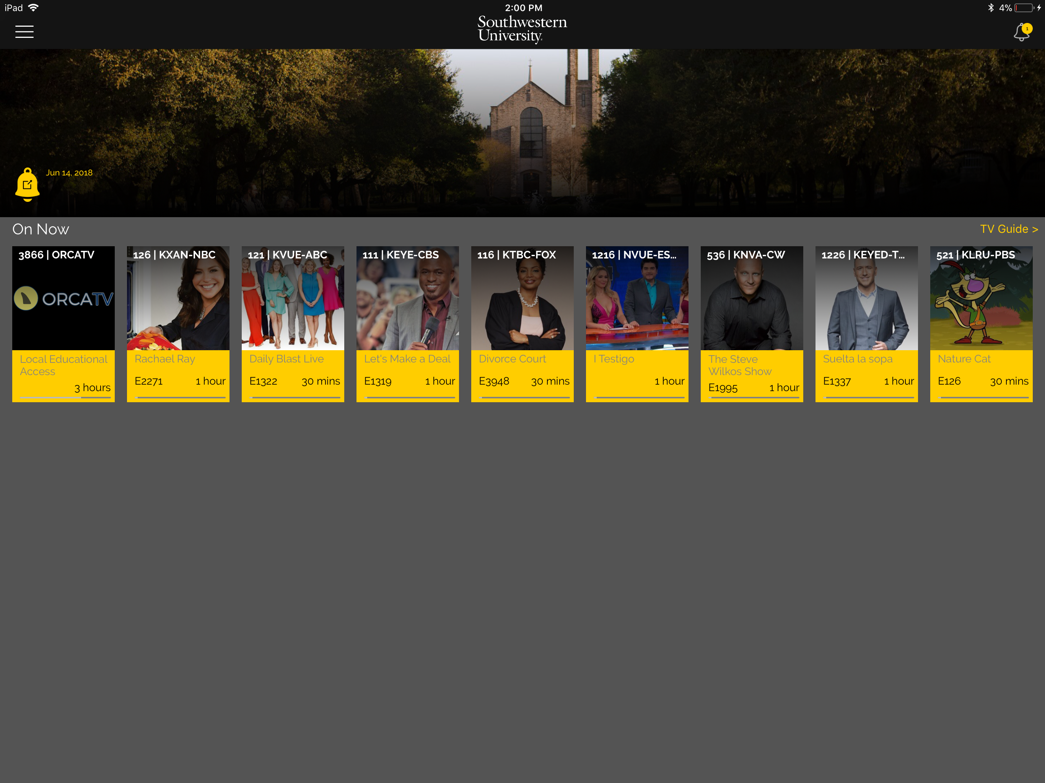1045x783 pixels.
Task: Click the Rachael Ray progress bar
Action: 180,398
